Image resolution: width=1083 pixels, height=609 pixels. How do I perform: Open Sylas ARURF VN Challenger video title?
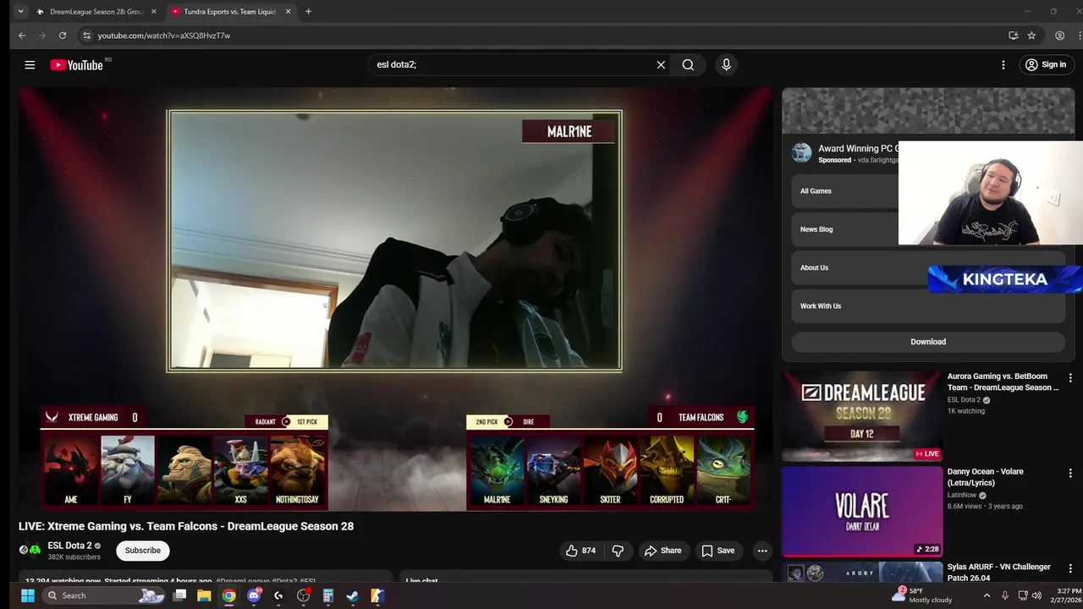998,573
